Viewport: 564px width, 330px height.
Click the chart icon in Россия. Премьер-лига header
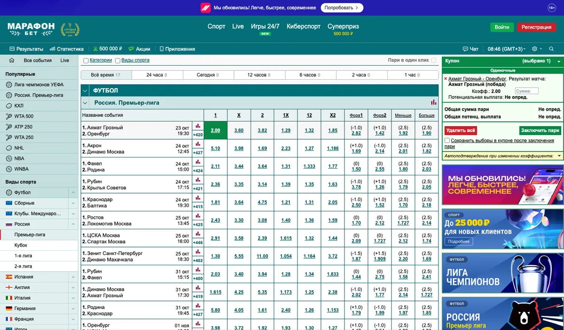pos(433,103)
